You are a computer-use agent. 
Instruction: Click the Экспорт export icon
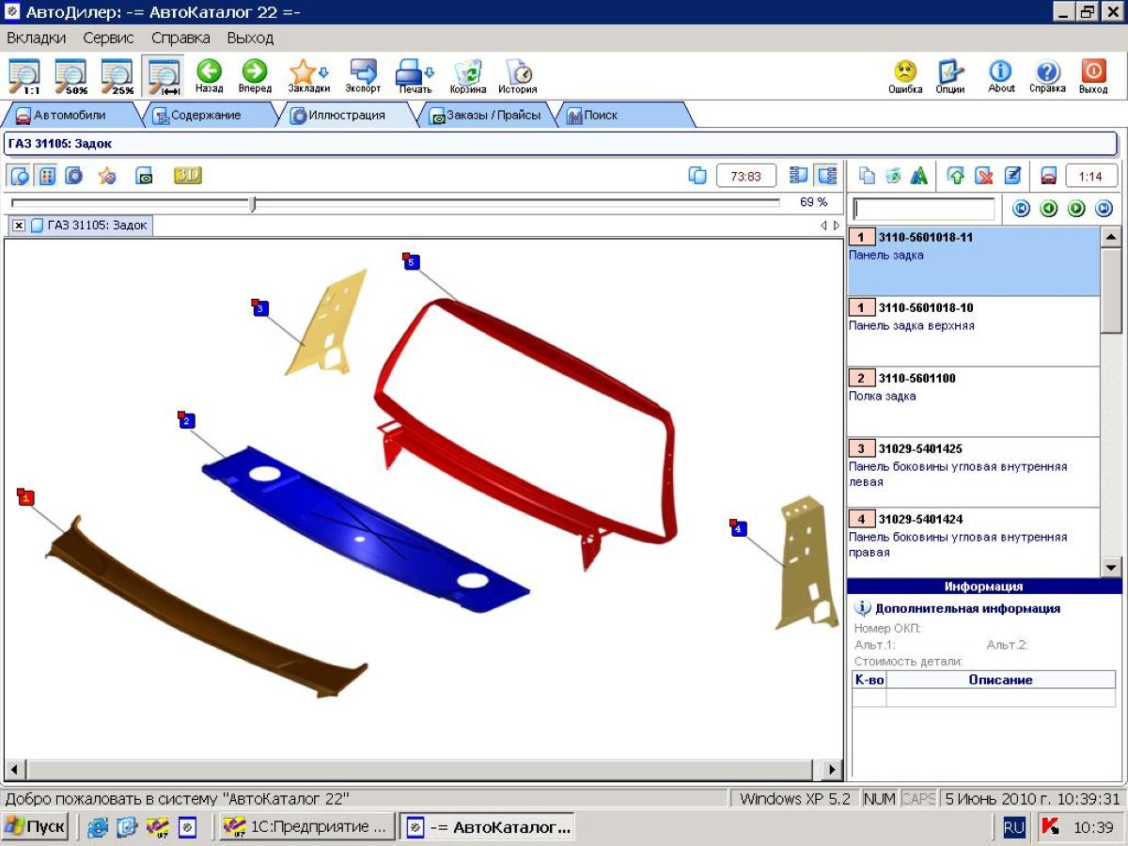click(363, 72)
